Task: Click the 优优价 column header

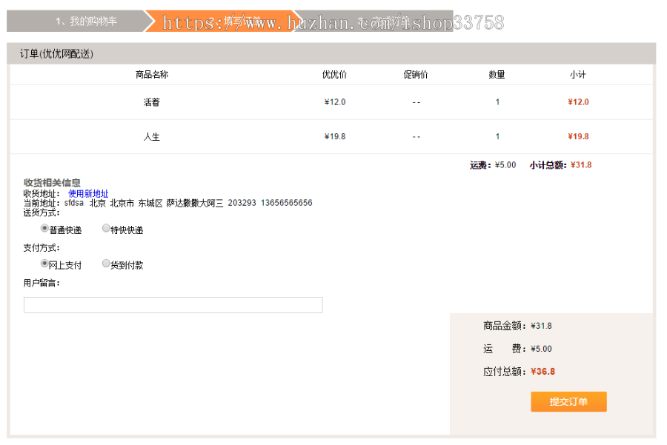Action: coord(334,74)
